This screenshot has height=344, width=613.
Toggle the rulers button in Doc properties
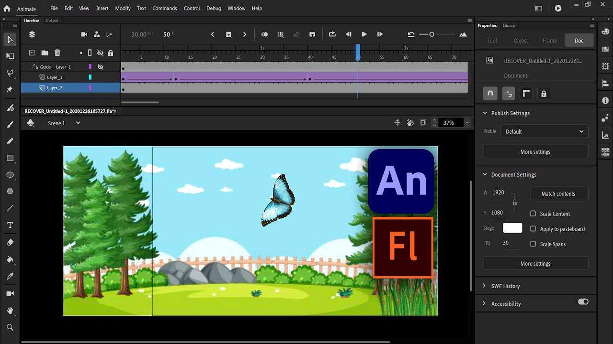(x=526, y=94)
